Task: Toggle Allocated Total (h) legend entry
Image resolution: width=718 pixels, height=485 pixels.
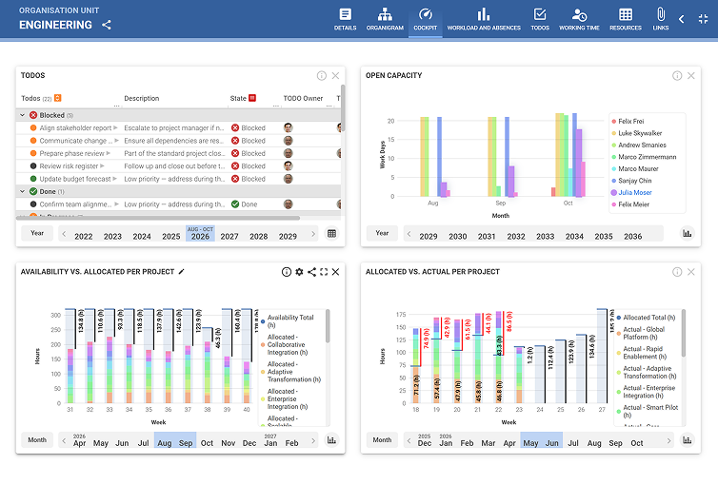Action: point(646,318)
